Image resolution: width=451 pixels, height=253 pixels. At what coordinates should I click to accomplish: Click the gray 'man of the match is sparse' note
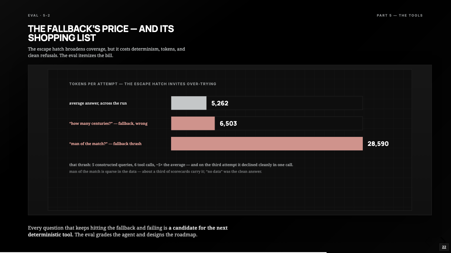[165, 171]
